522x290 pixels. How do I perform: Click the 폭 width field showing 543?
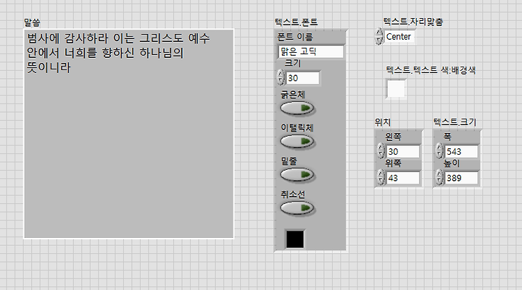461,151
